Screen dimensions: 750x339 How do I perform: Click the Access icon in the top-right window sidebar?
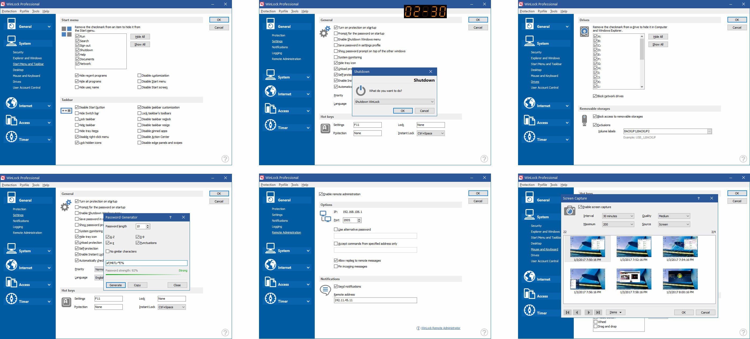coord(529,120)
